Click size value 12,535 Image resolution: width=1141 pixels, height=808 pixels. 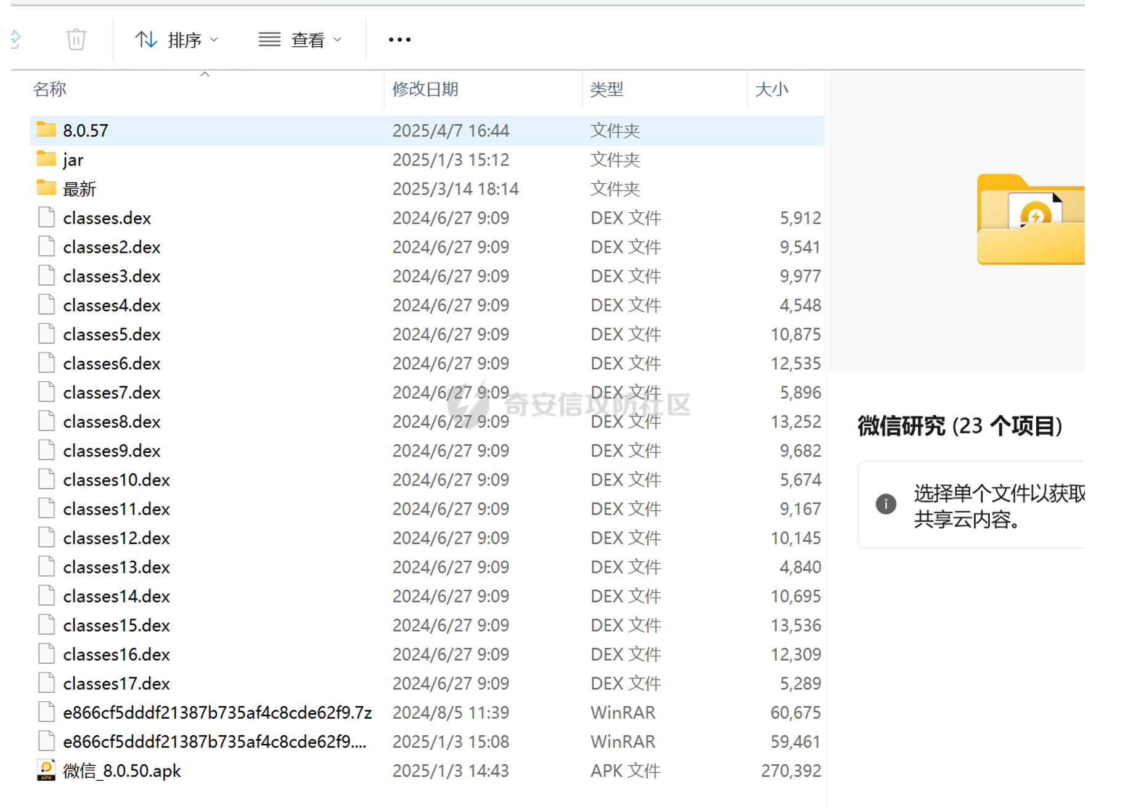tap(796, 363)
